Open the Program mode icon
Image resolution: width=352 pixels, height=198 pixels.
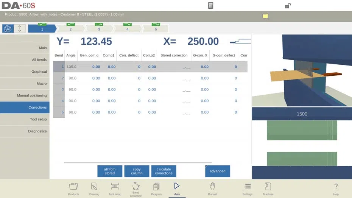(x=156, y=189)
